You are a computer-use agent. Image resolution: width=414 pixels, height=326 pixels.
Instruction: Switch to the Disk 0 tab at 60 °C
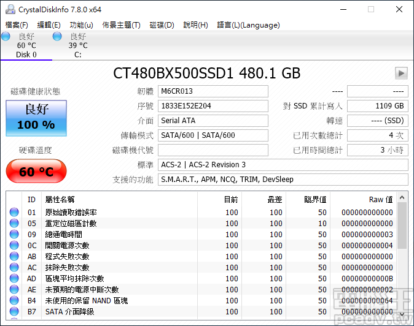pos(26,45)
